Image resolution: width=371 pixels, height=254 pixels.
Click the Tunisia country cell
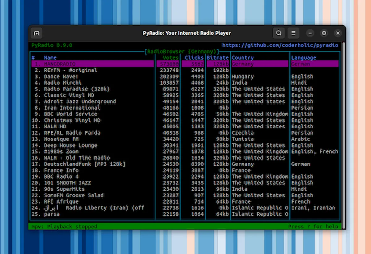coord(243,139)
